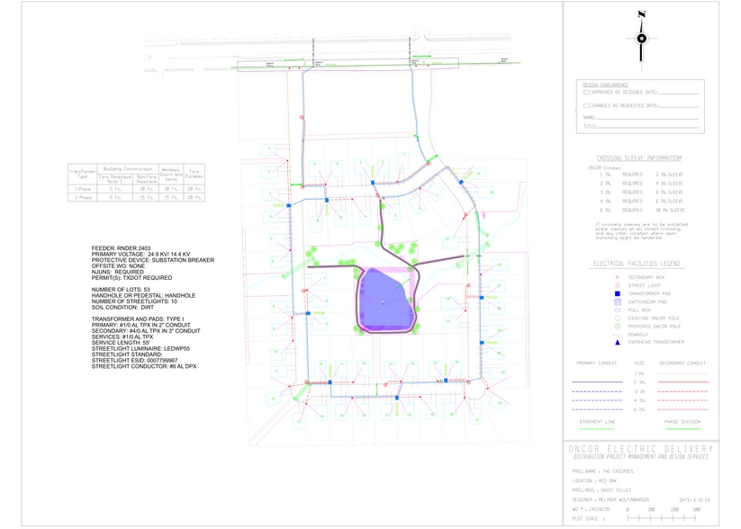Viewport: 741px width, 529px height.
Task: Click the Secondary Box legend symbol
Action: pos(617,277)
